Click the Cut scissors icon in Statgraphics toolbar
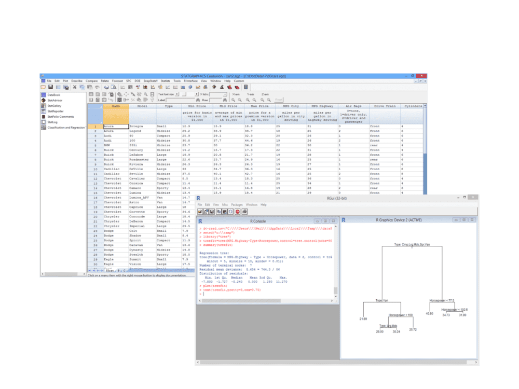519x389 pixels. [75, 87]
